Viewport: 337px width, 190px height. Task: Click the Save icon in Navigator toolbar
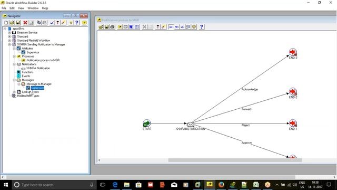coord(18,22)
